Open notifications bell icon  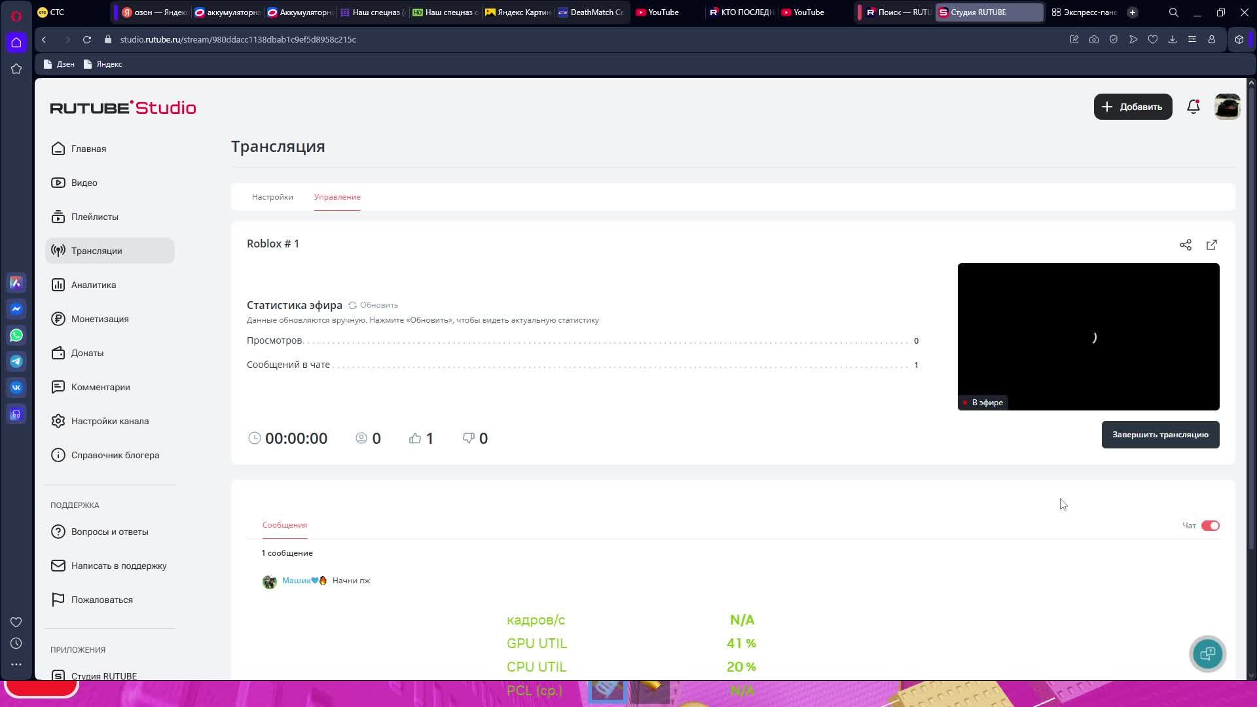[1193, 107]
